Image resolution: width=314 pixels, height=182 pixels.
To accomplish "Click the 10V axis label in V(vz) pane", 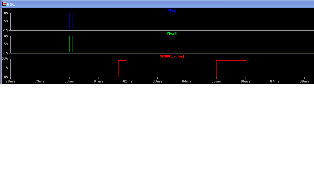I will pyautogui.click(x=5, y=13).
